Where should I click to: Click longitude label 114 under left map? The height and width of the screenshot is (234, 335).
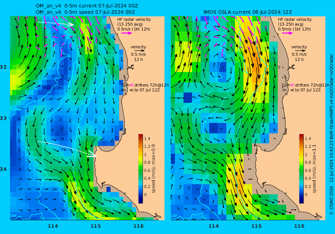pyautogui.click(x=53, y=226)
